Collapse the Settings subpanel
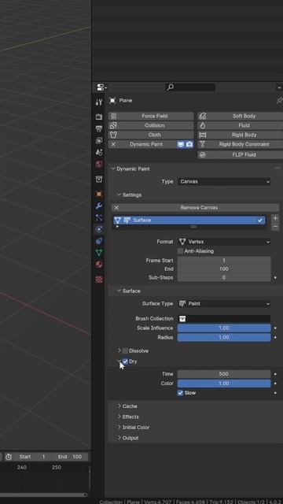The image size is (283, 504). 119,195
